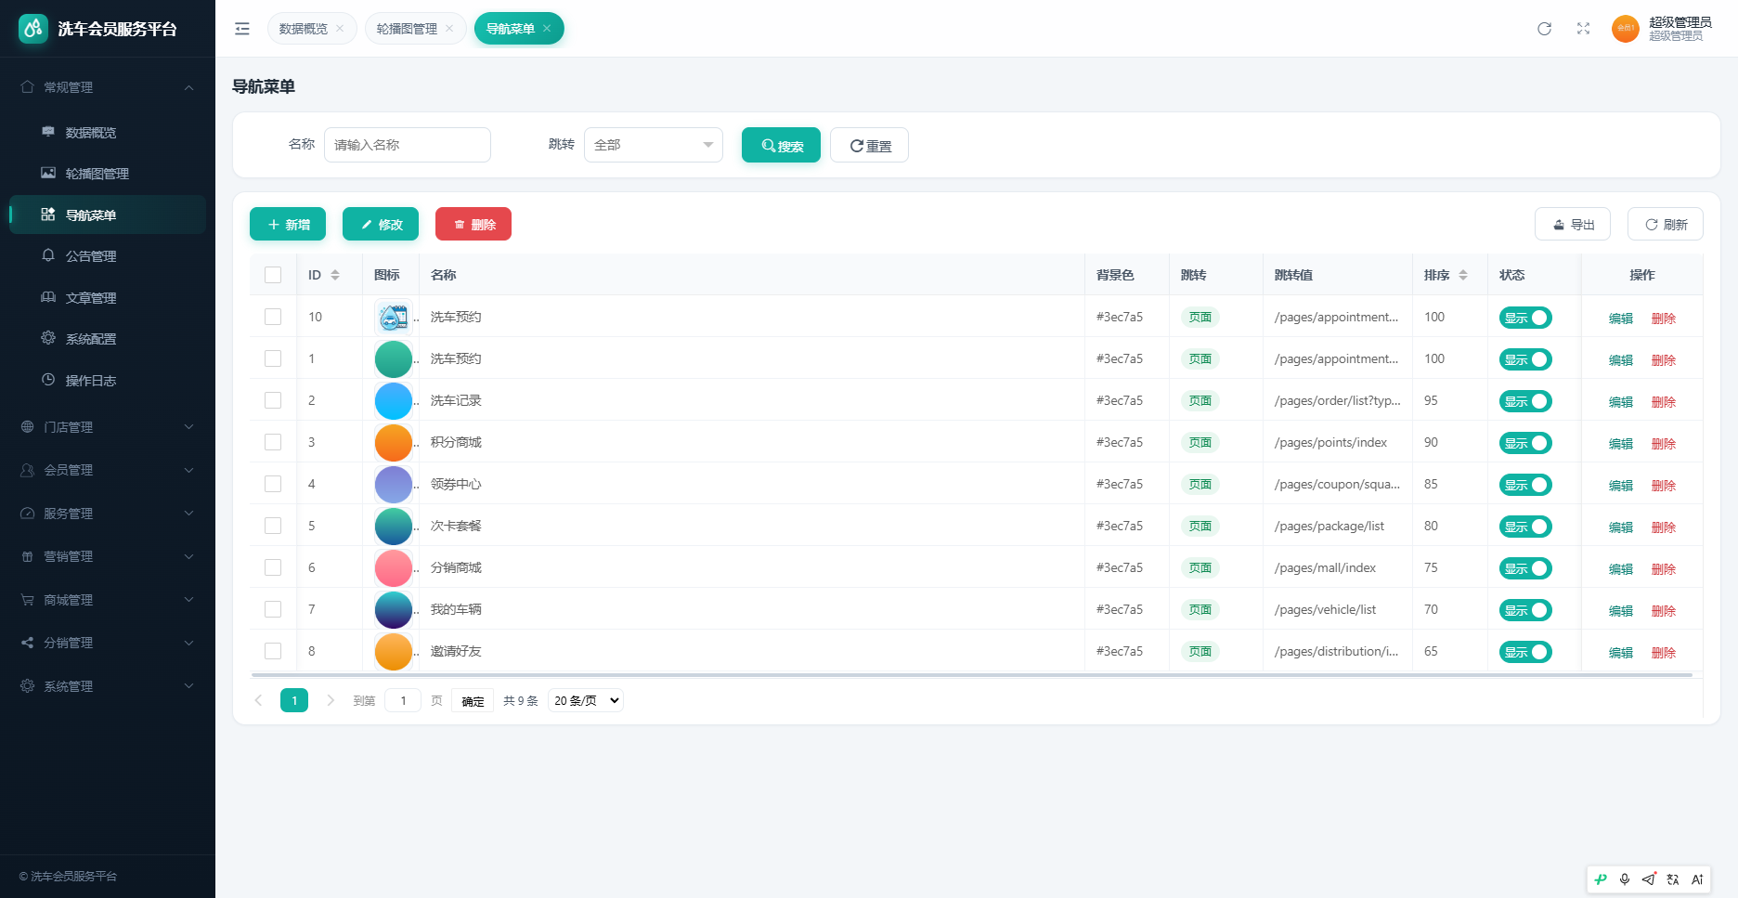
Task: Click the 导出 button
Action: [x=1573, y=224]
